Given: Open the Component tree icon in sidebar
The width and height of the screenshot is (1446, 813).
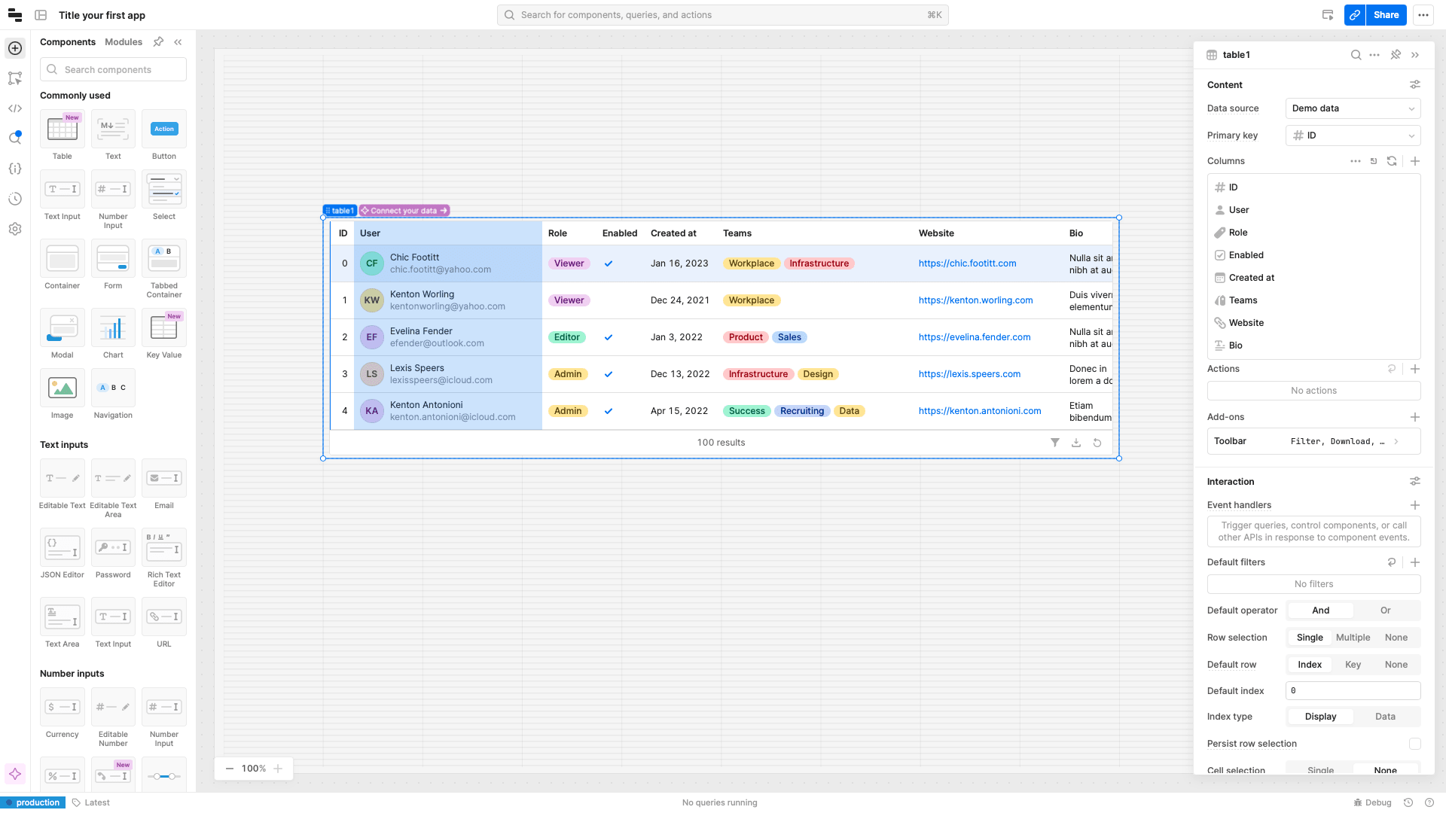Looking at the screenshot, I should (x=15, y=78).
